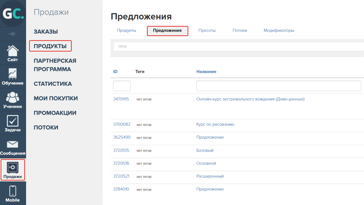Click 'нет тегов' in row 3479915
Screen dimensions: 364x205
144,99
